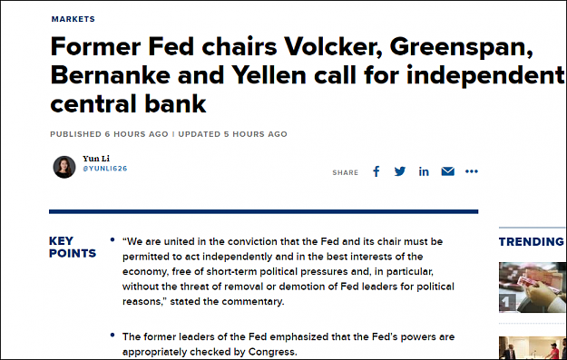Screen dimensions: 567x360
Task: Click the number 1 badge on trending image
Action: click(x=507, y=302)
